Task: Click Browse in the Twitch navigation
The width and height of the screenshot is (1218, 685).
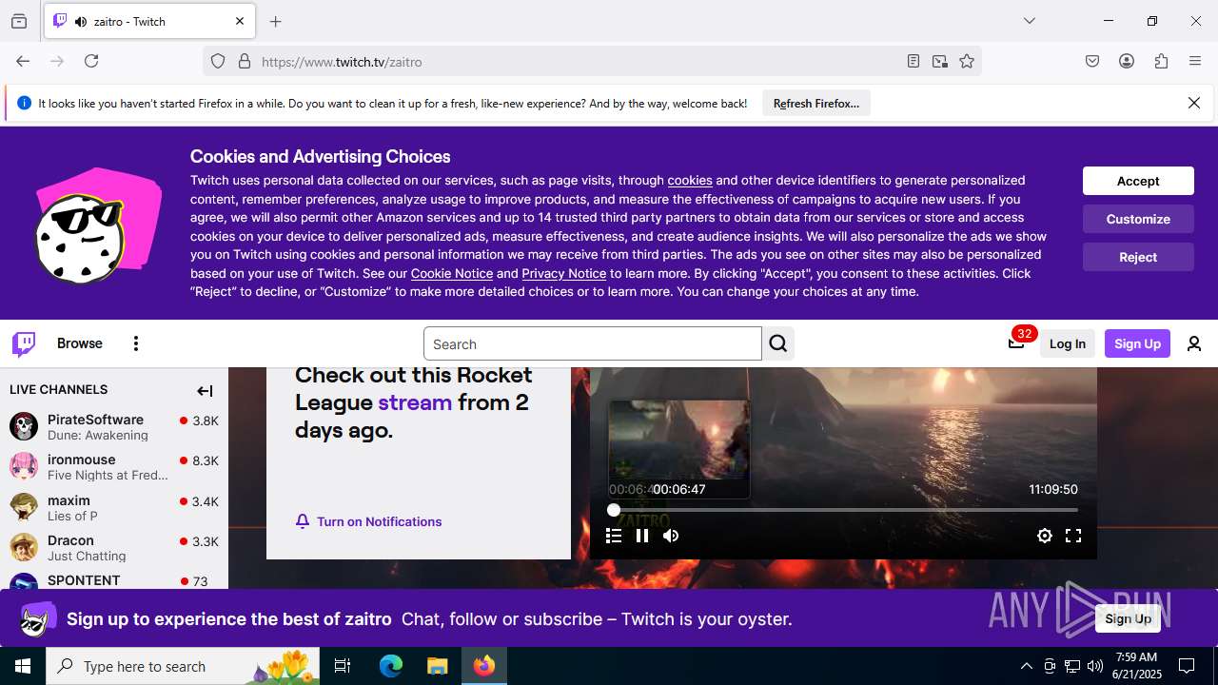Action: tap(80, 343)
